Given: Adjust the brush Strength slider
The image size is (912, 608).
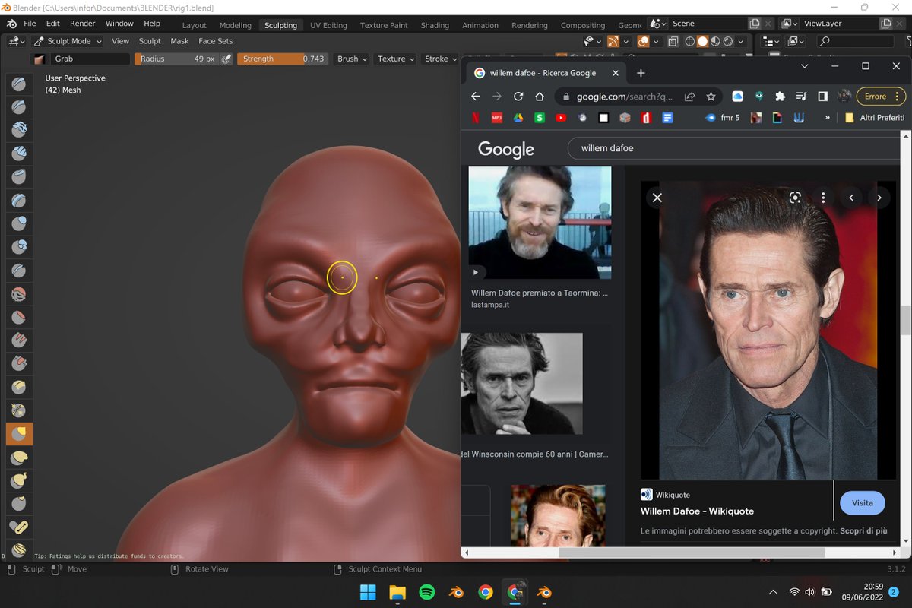Looking at the screenshot, I should [283, 59].
